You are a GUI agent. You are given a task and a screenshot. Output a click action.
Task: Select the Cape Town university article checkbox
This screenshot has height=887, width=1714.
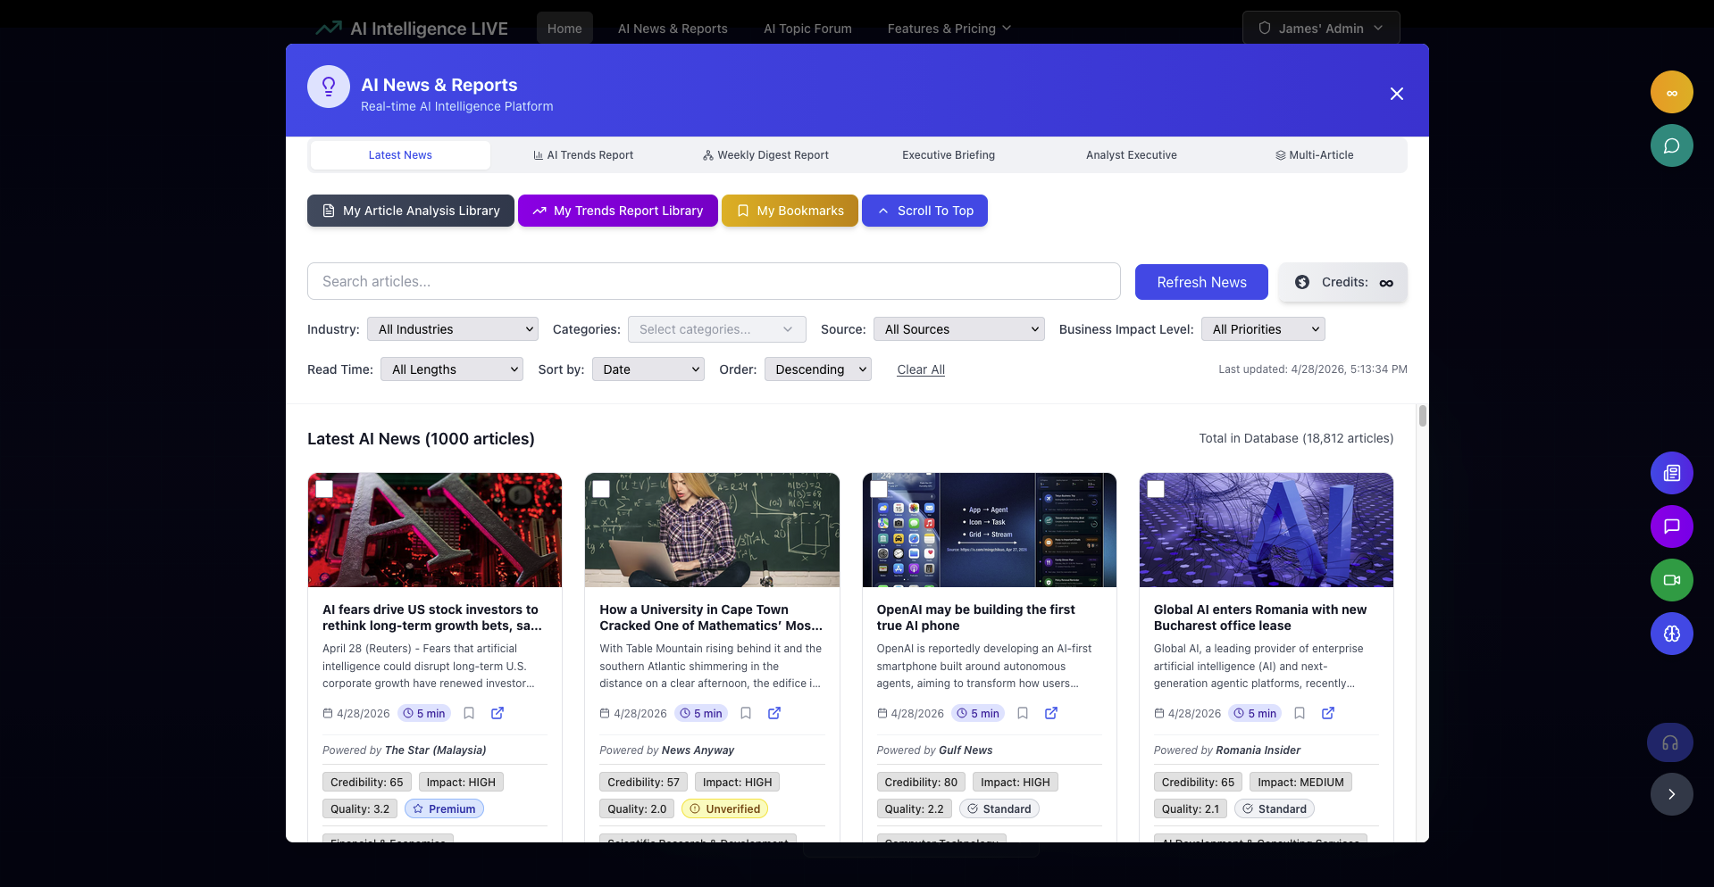603,488
